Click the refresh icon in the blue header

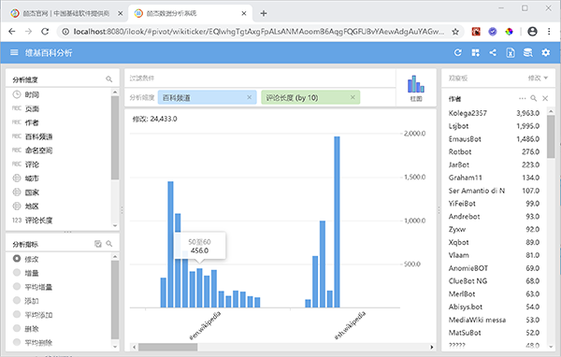coord(457,52)
